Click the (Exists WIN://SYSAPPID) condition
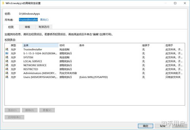The width and height of the screenshot is (190, 130). (x=93, y=77)
